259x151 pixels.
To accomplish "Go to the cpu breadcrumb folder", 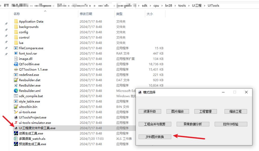I will pyautogui.click(x=156, y=6).
